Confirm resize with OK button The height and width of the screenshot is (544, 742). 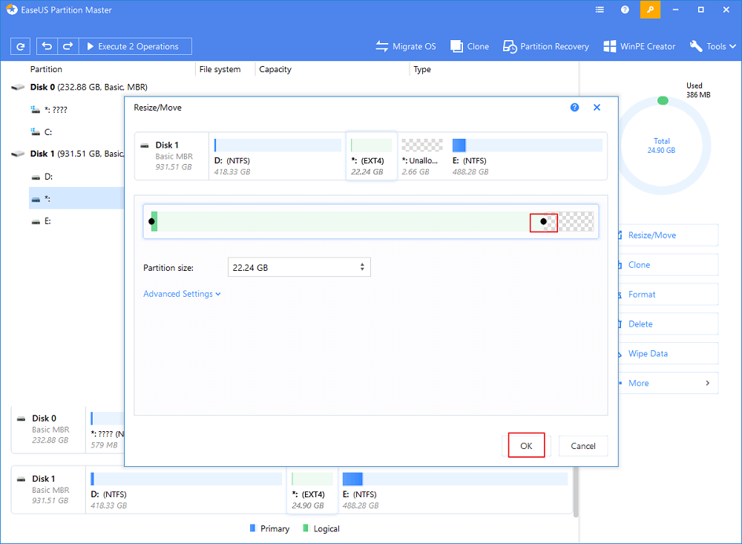pos(526,445)
